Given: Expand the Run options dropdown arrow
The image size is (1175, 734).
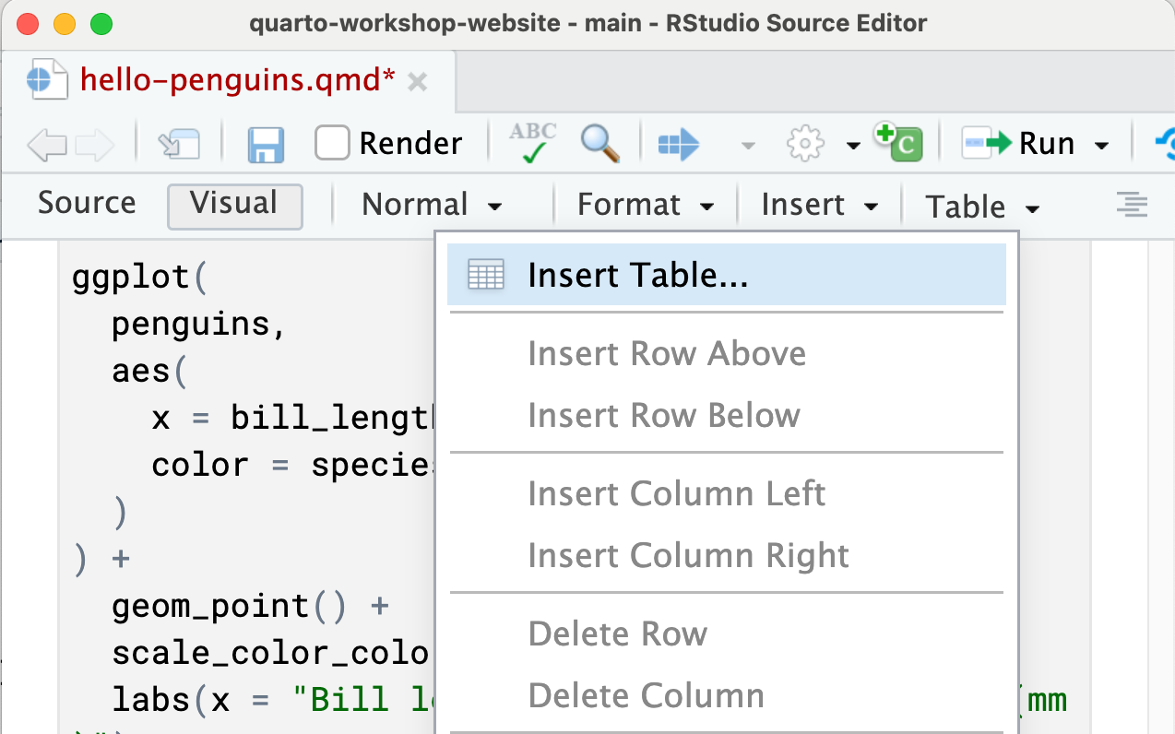Looking at the screenshot, I should coord(1101,145).
